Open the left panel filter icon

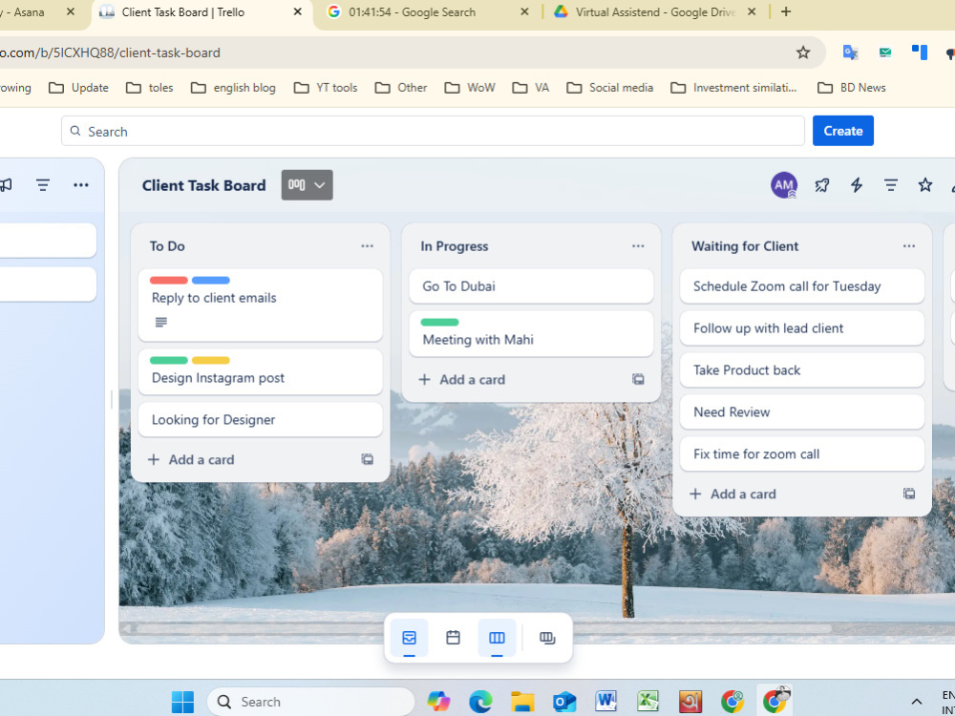tap(43, 184)
